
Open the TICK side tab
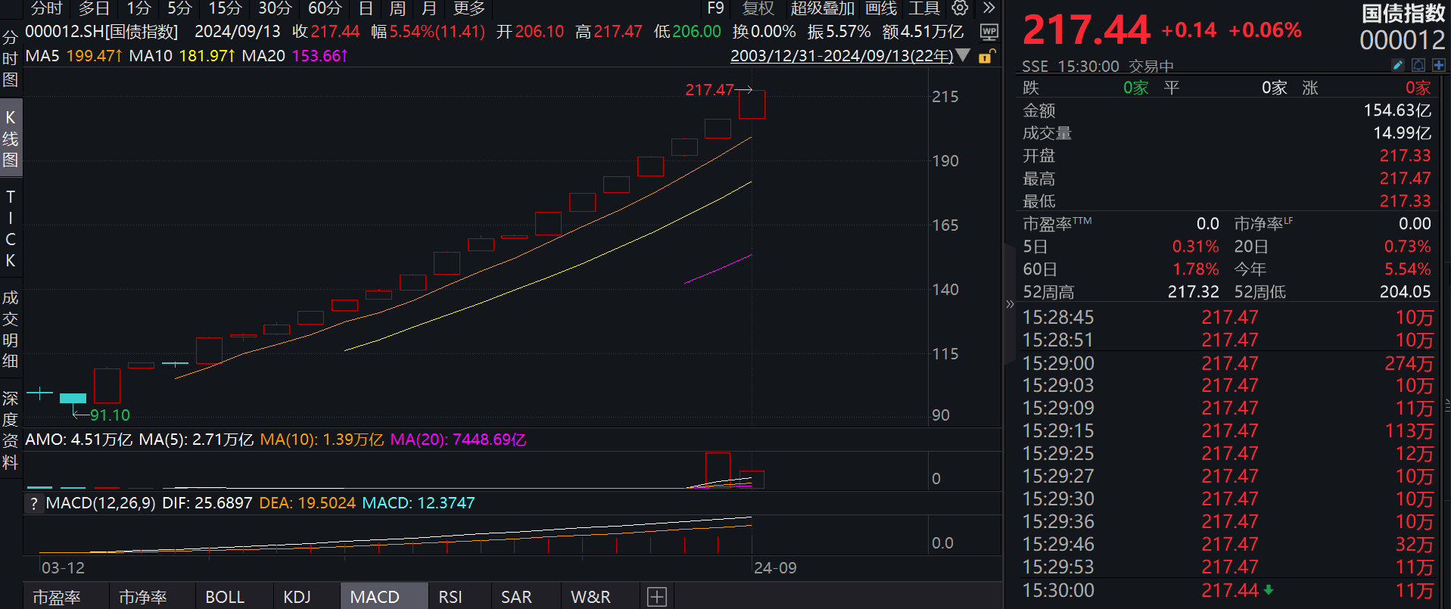click(x=11, y=228)
